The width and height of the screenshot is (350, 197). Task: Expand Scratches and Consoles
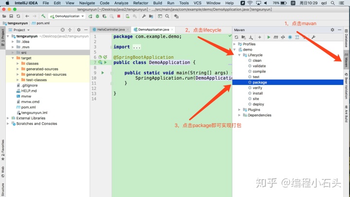coord(8,124)
